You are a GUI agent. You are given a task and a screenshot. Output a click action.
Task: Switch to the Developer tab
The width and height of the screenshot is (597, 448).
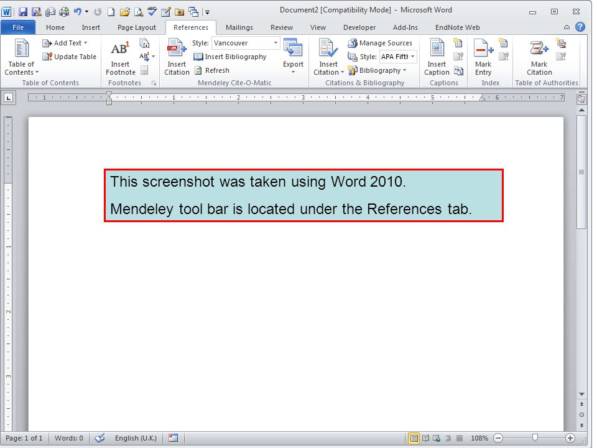(x=359, y=27)
